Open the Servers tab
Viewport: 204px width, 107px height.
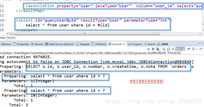point(37,44)
